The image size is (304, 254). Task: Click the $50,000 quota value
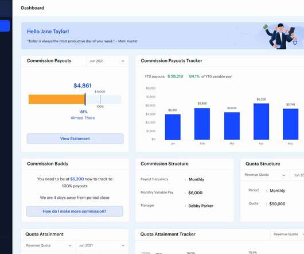(x=277, y=204)
